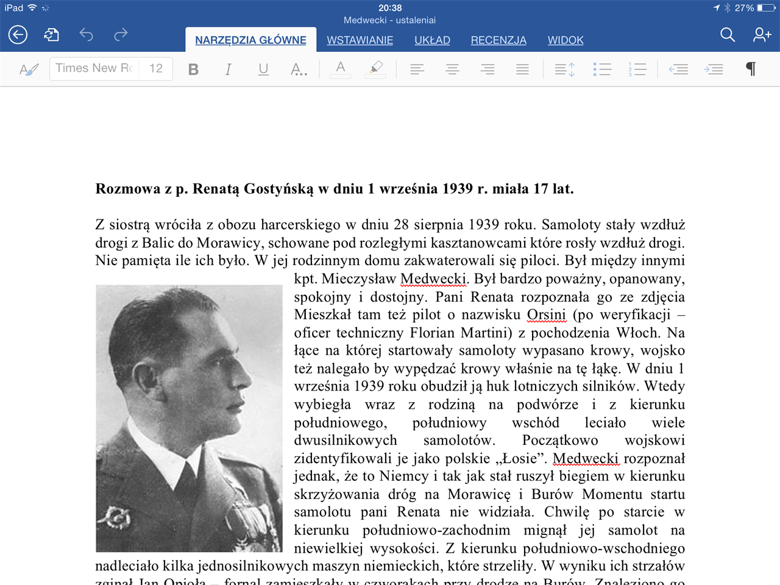
Task: Pick a font color swatch
Action: (340, 69)
